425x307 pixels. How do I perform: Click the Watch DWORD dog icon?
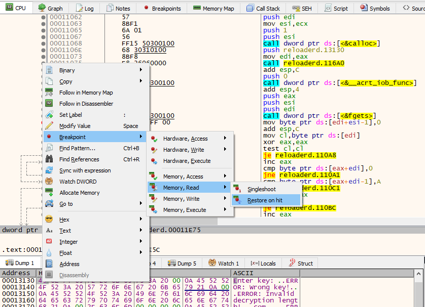coord(49,182)
